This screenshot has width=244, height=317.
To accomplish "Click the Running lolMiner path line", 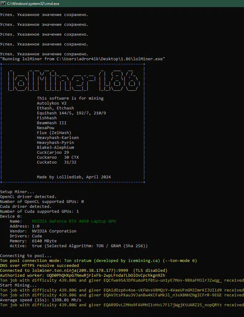I will pos(83,59).
